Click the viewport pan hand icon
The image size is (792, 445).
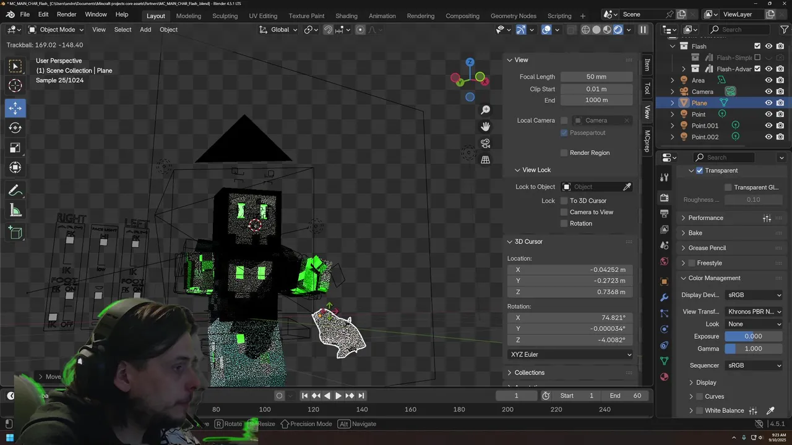click(486, 127)
